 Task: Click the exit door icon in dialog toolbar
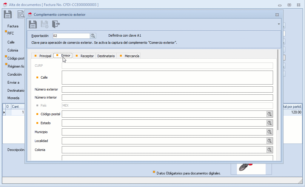pos(56,24)
